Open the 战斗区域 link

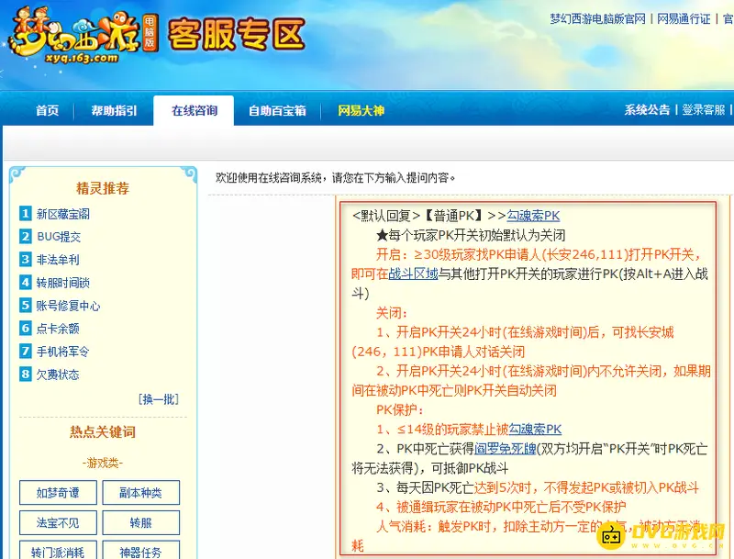point(414,274)
